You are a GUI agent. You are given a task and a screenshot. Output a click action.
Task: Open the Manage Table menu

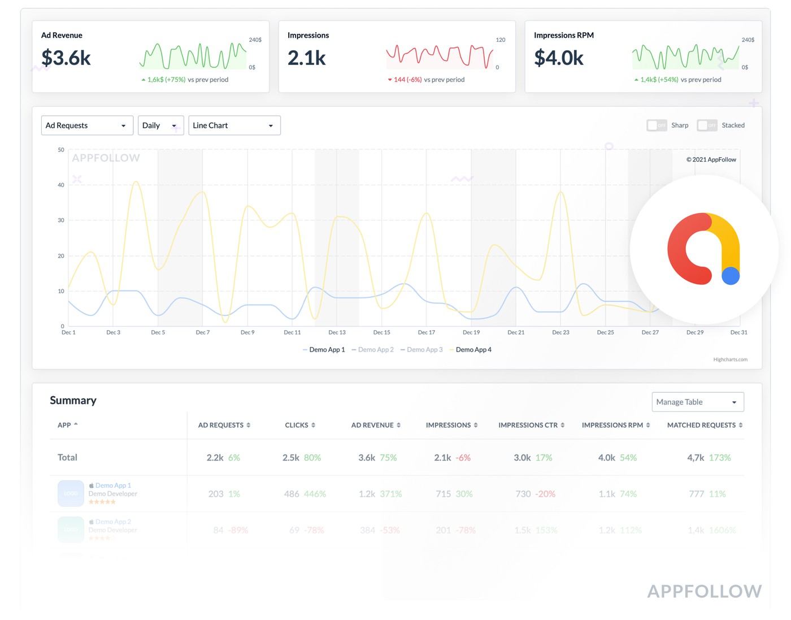click(697, 402)
